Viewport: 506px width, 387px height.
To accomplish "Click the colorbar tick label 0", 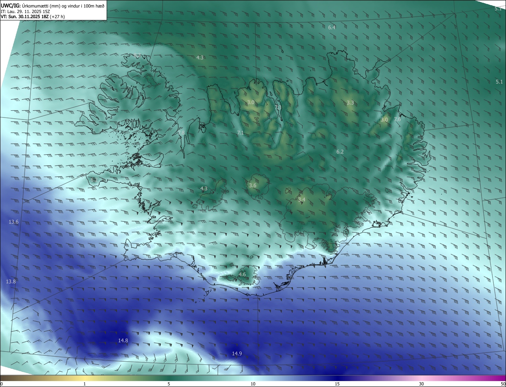I will pyautogui.click(x=2, y=384).
